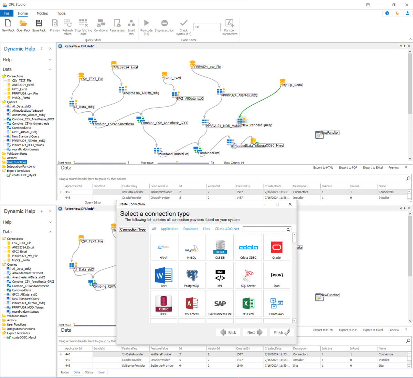Run code with the play icon
This screenshot has height=378, width=413.
click(x=147, y=23)
